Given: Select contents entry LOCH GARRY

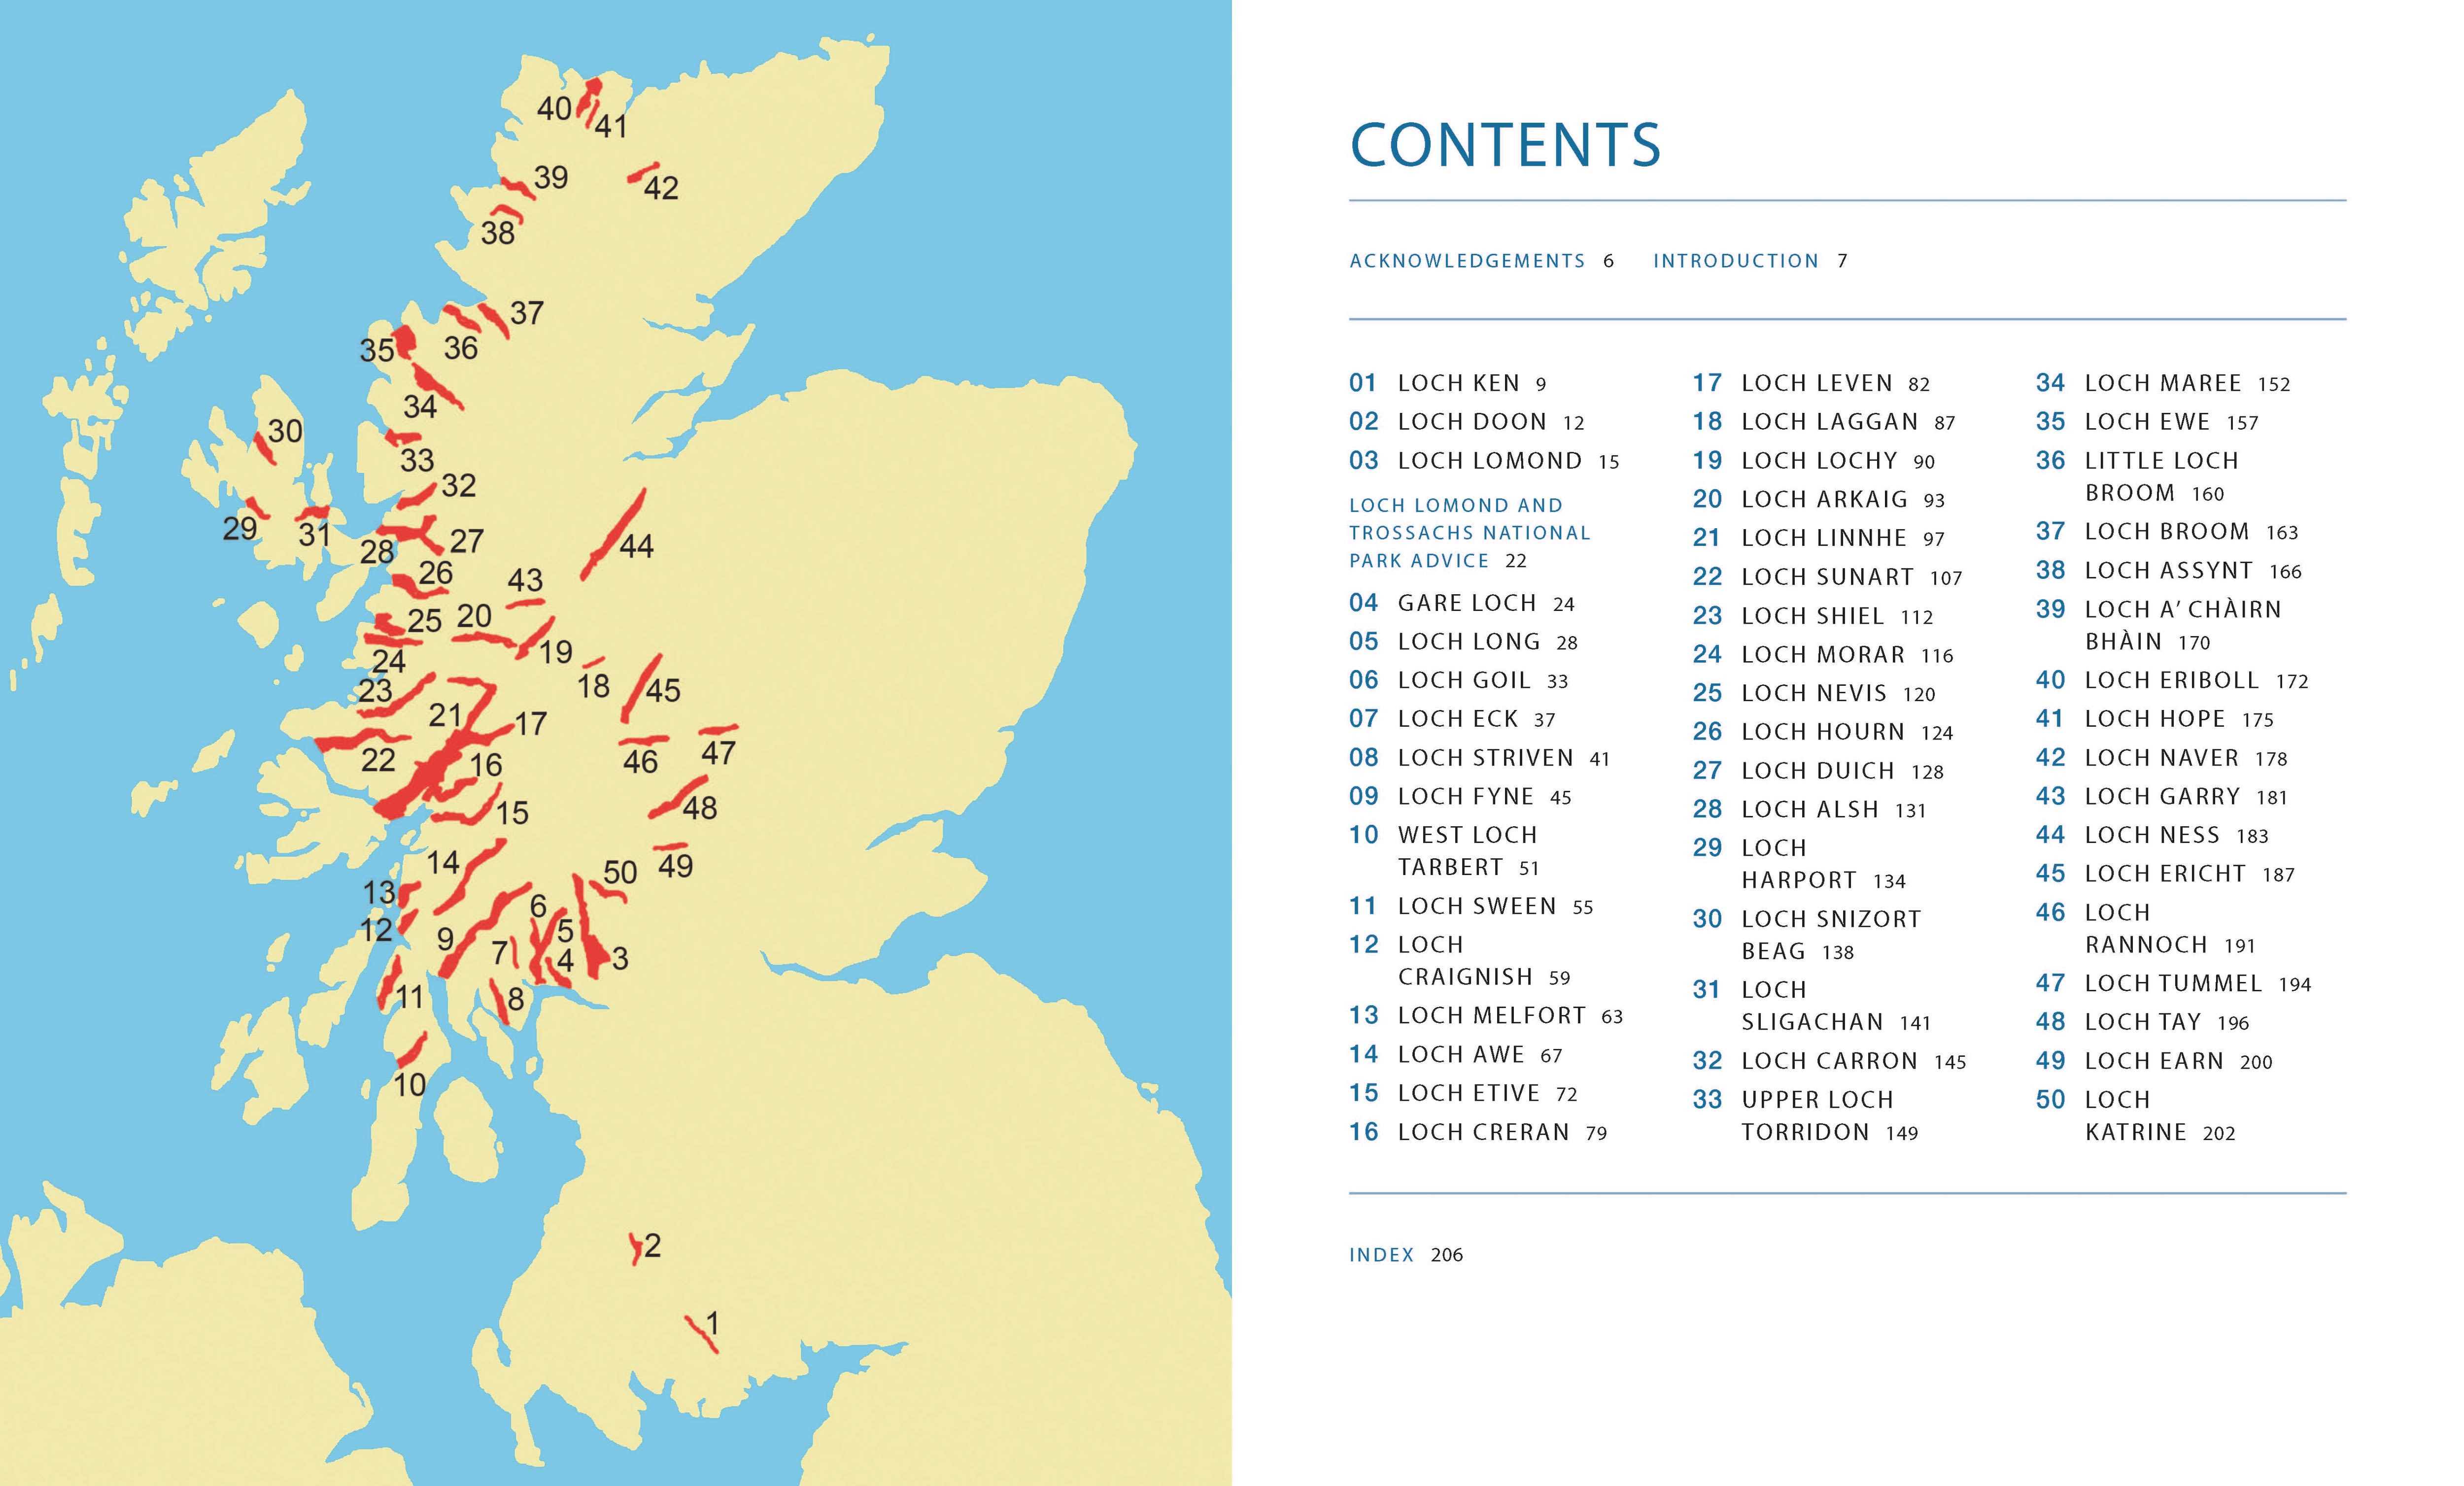Looking at the screenshot, I should tap(2162, 797).
